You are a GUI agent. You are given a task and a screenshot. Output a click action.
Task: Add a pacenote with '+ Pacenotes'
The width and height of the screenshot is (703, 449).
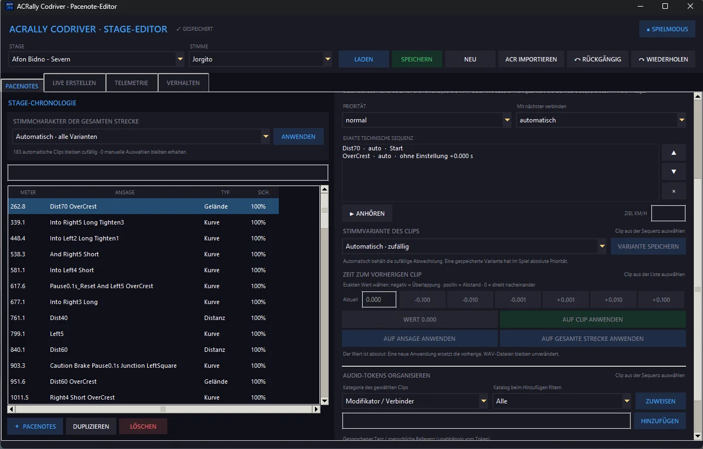[35, 426]
